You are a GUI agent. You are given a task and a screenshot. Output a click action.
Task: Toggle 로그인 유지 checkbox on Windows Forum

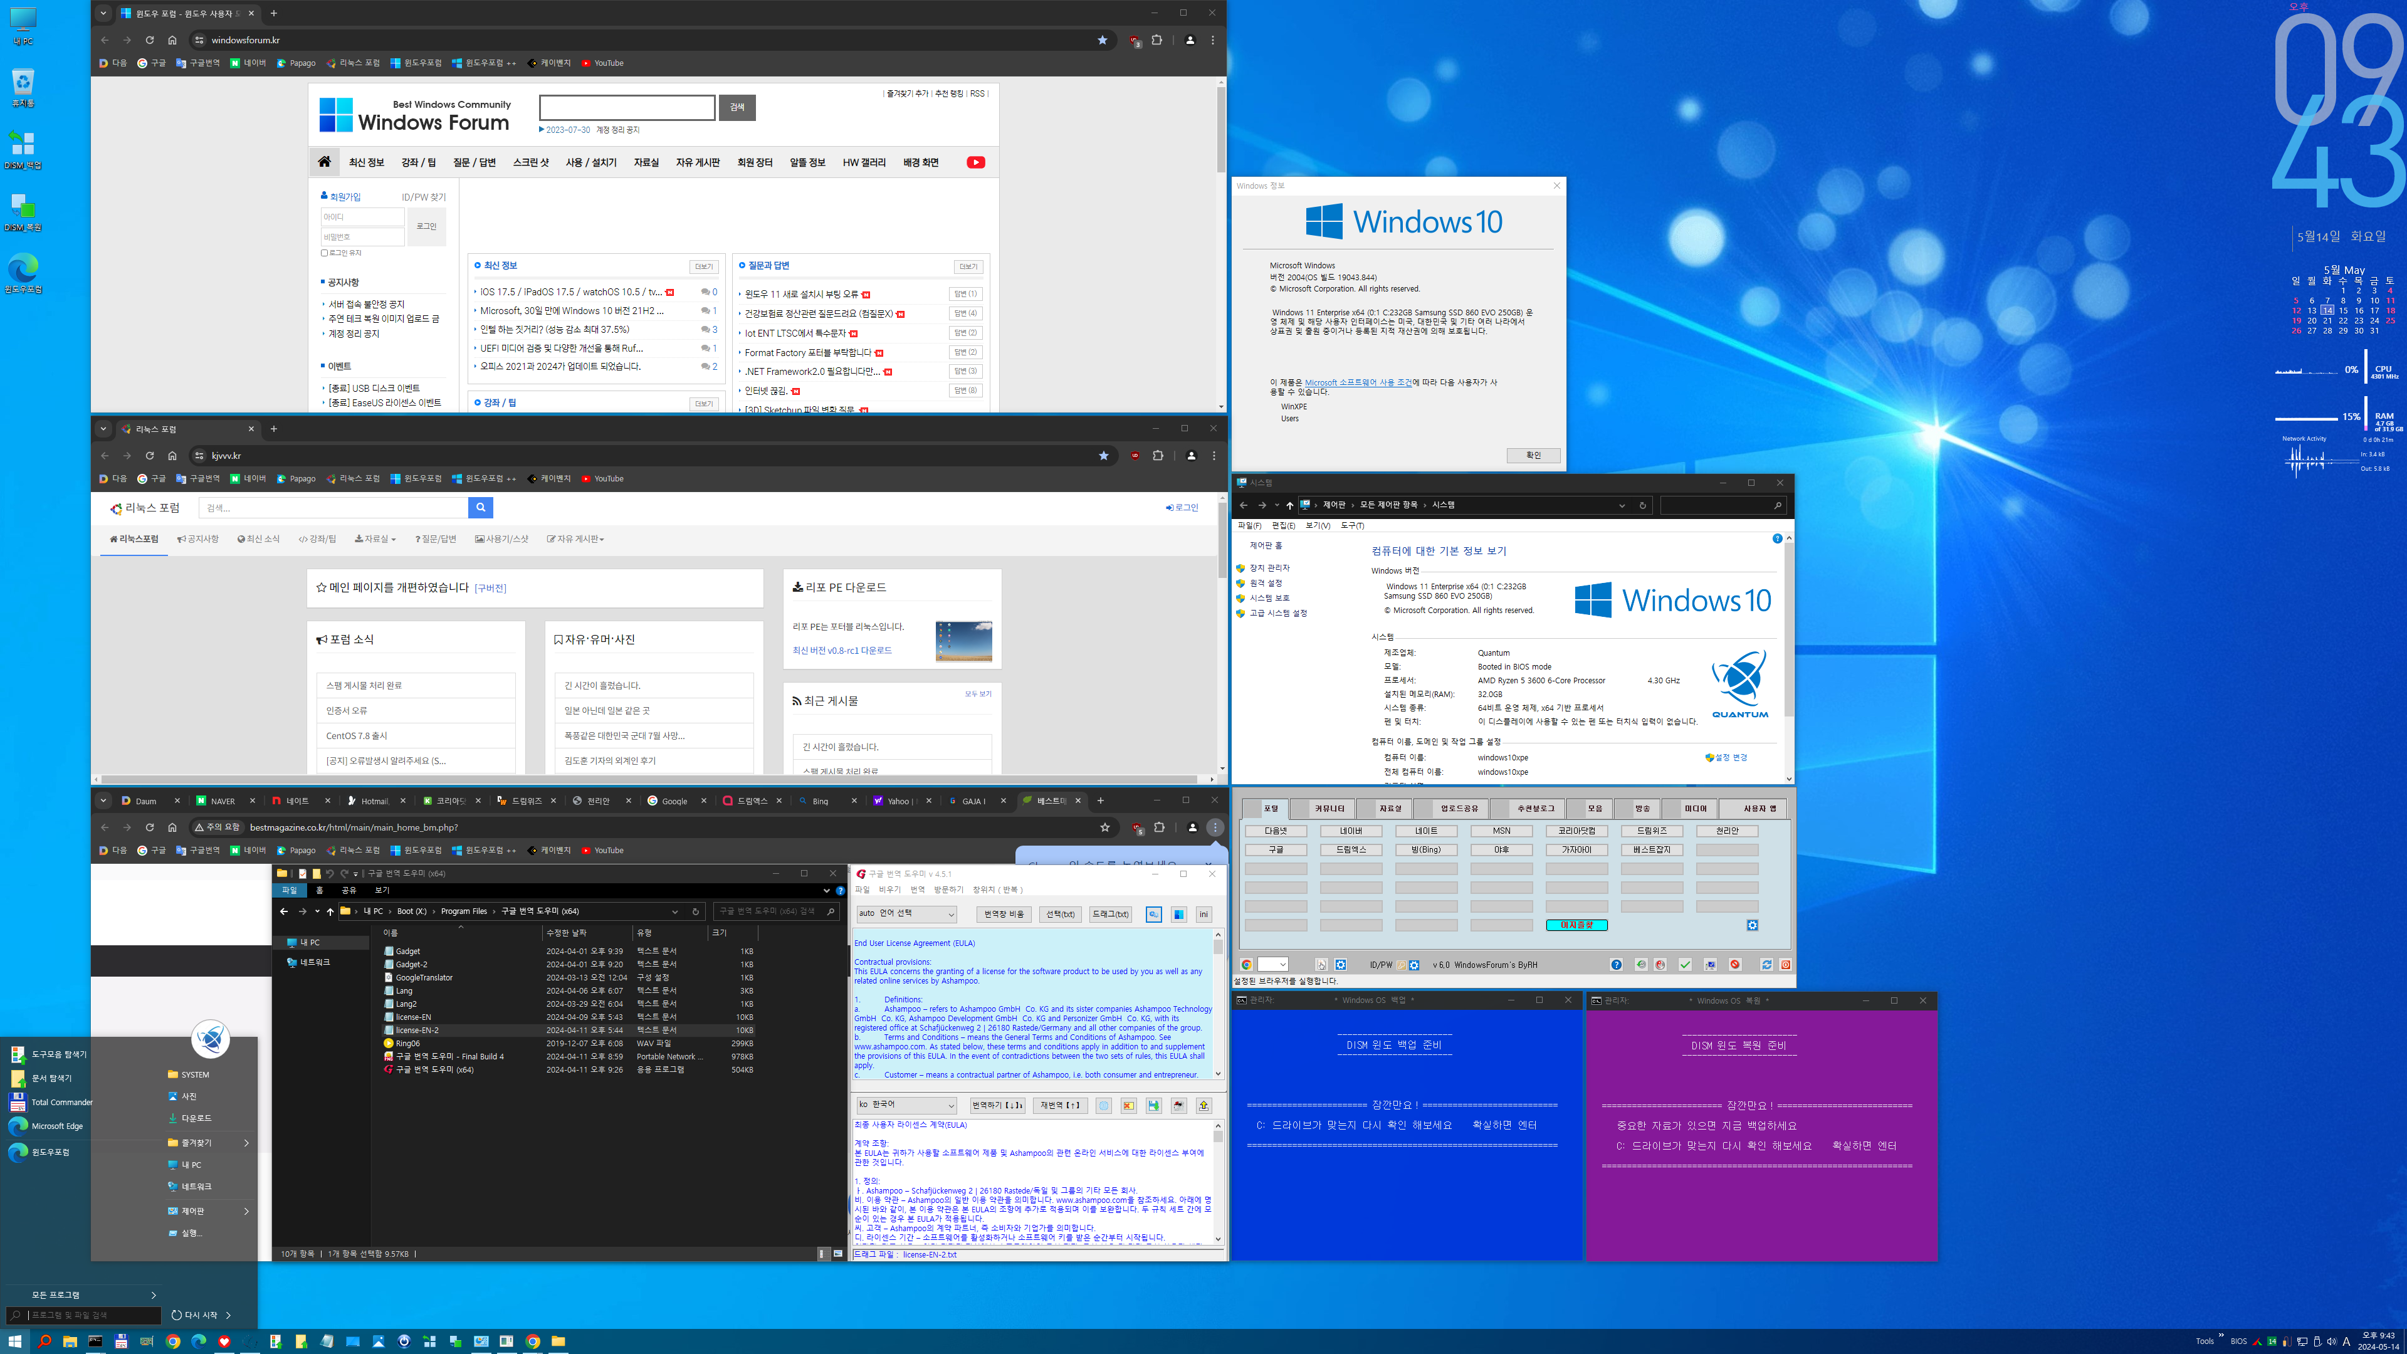pos(324,253)
